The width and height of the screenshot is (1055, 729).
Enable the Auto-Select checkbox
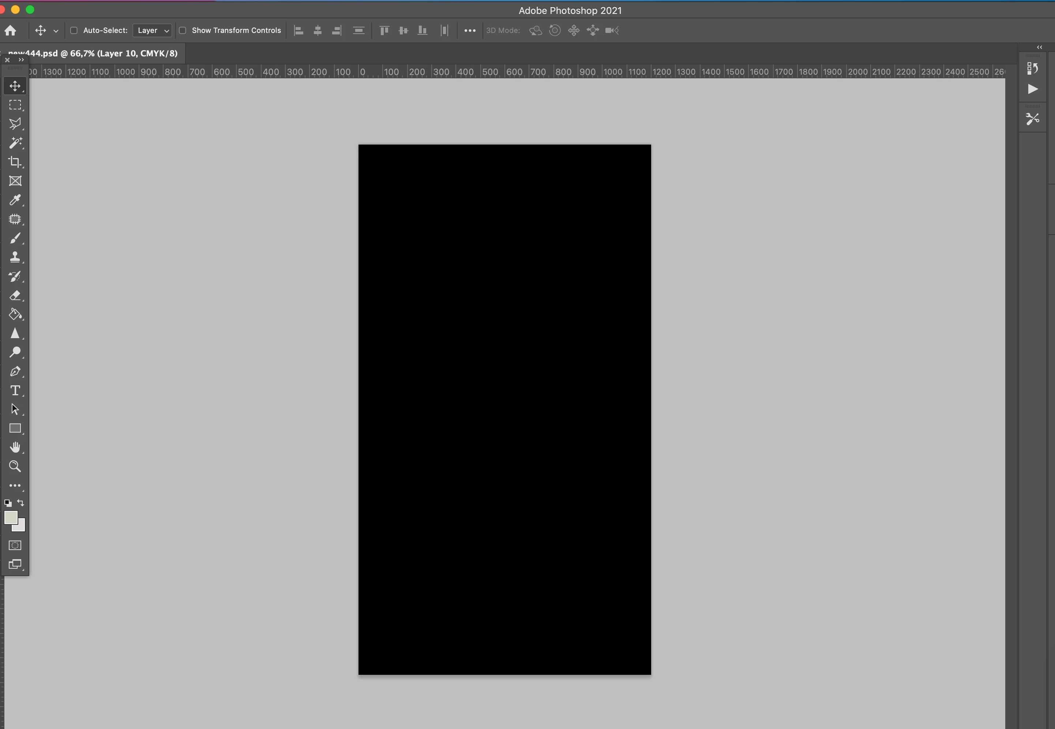[x=74, y=31]
